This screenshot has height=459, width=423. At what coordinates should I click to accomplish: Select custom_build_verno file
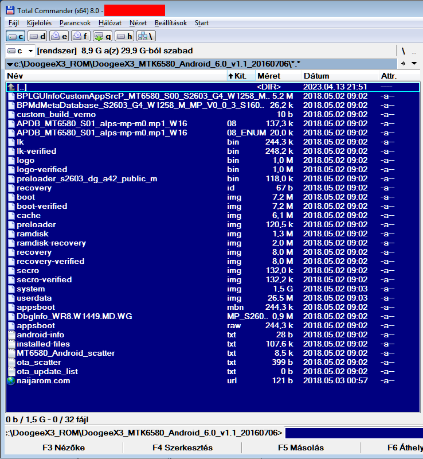point(213,114)
